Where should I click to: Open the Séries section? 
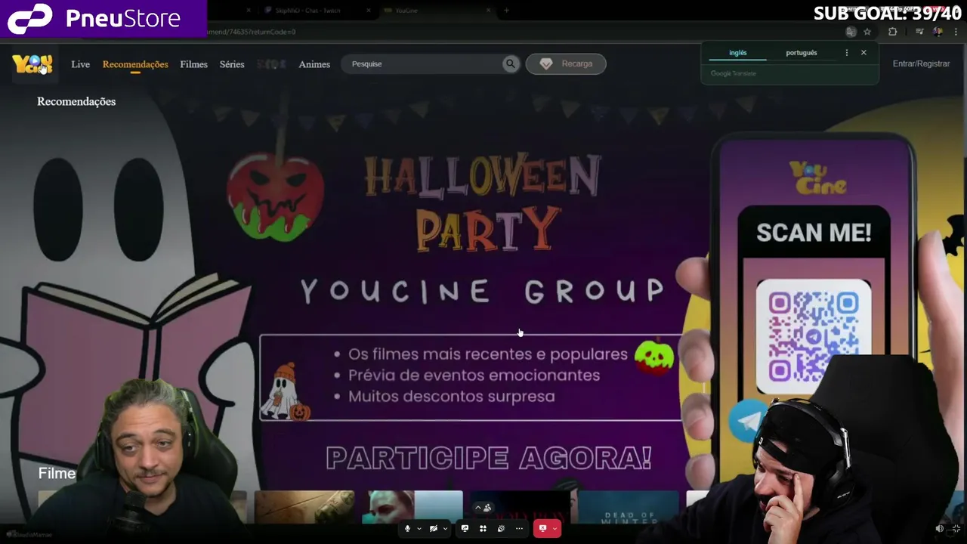(232, 64)
